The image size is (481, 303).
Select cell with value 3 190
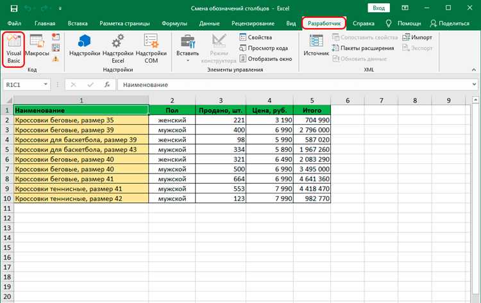269,120
